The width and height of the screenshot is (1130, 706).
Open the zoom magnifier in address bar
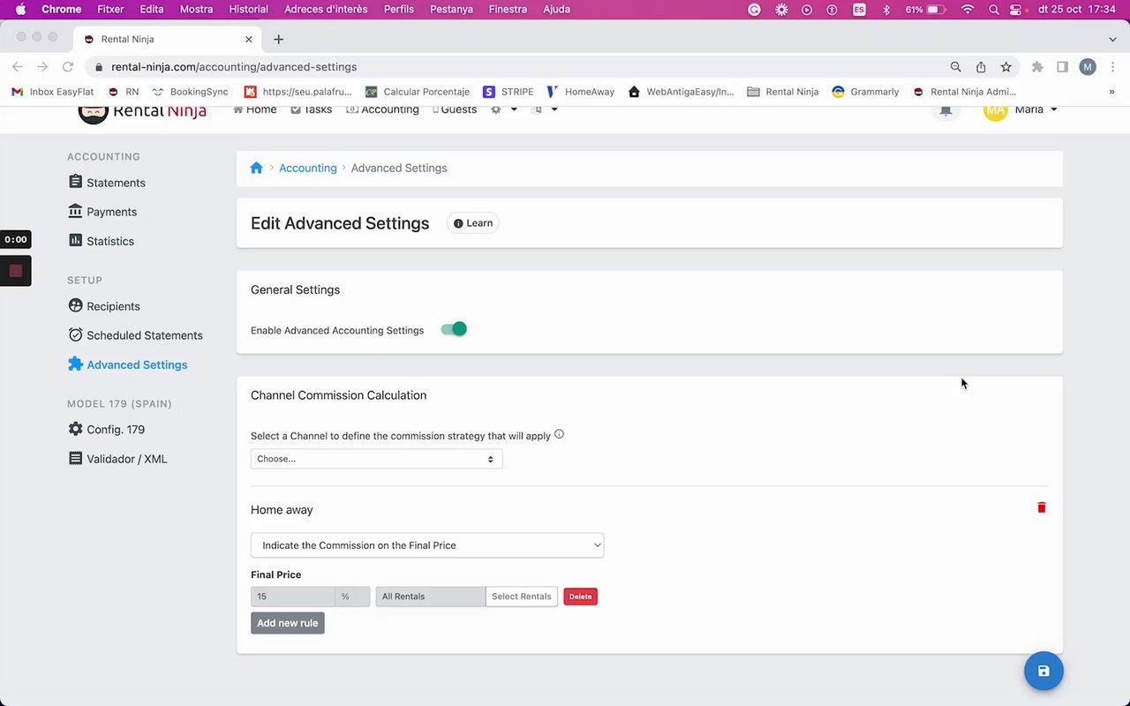955,67
